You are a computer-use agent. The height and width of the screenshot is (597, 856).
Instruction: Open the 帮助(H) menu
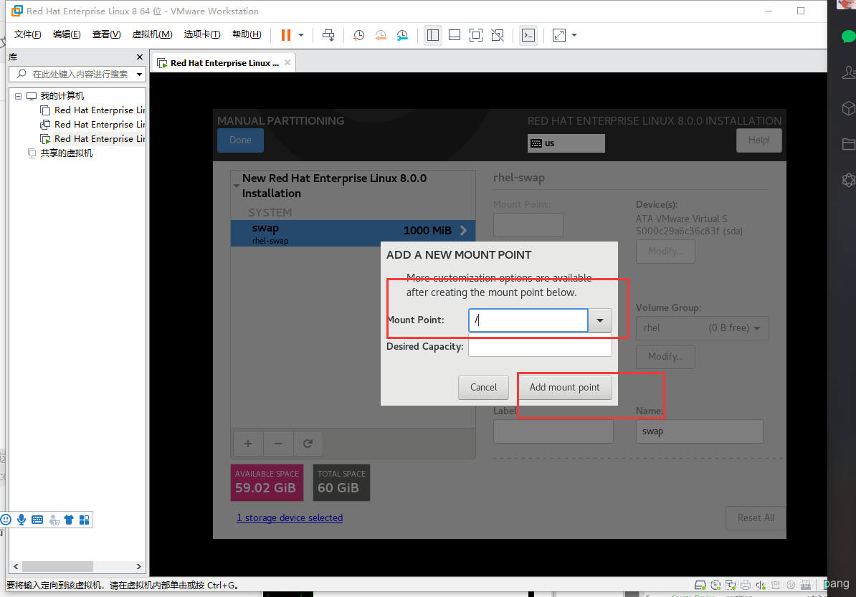[x=247, y=34]
